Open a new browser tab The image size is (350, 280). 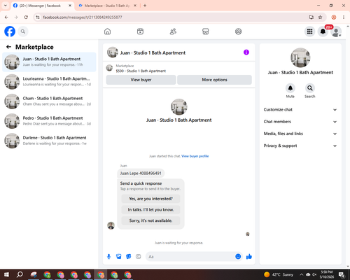[x=145, y=6]
